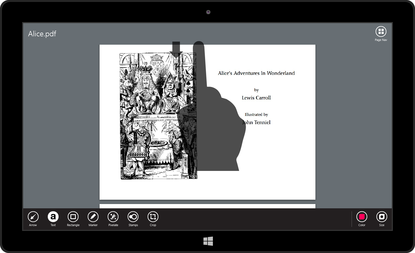The image size is (415, 253).
Task: Activate the Marker tool
Action: (93, 217)
